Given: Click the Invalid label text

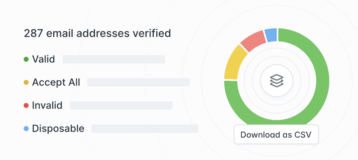Looking at the screenshot, I should pyautogui.click(x=47, y=105).
